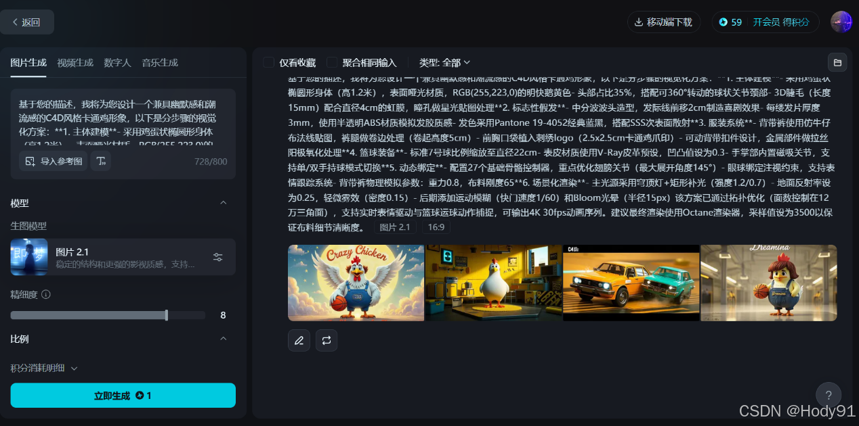Click 移动端下载 download button
The image size is (859, 426).
(x=663, y=22)
